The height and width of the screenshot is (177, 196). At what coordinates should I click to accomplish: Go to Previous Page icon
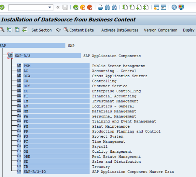point(132,7)
